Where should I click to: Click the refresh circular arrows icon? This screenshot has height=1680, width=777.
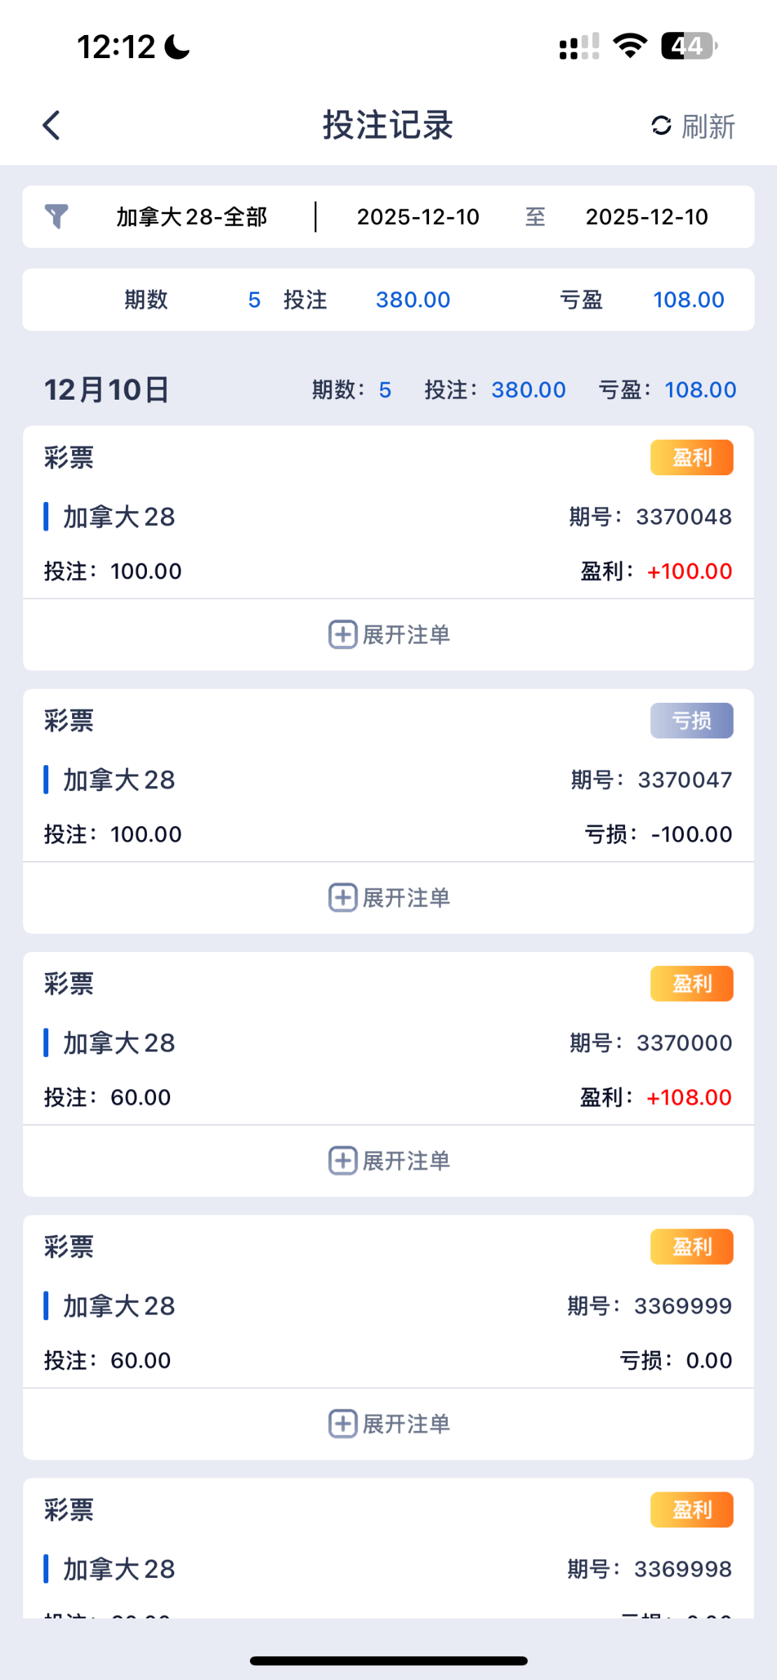[661, 126]
